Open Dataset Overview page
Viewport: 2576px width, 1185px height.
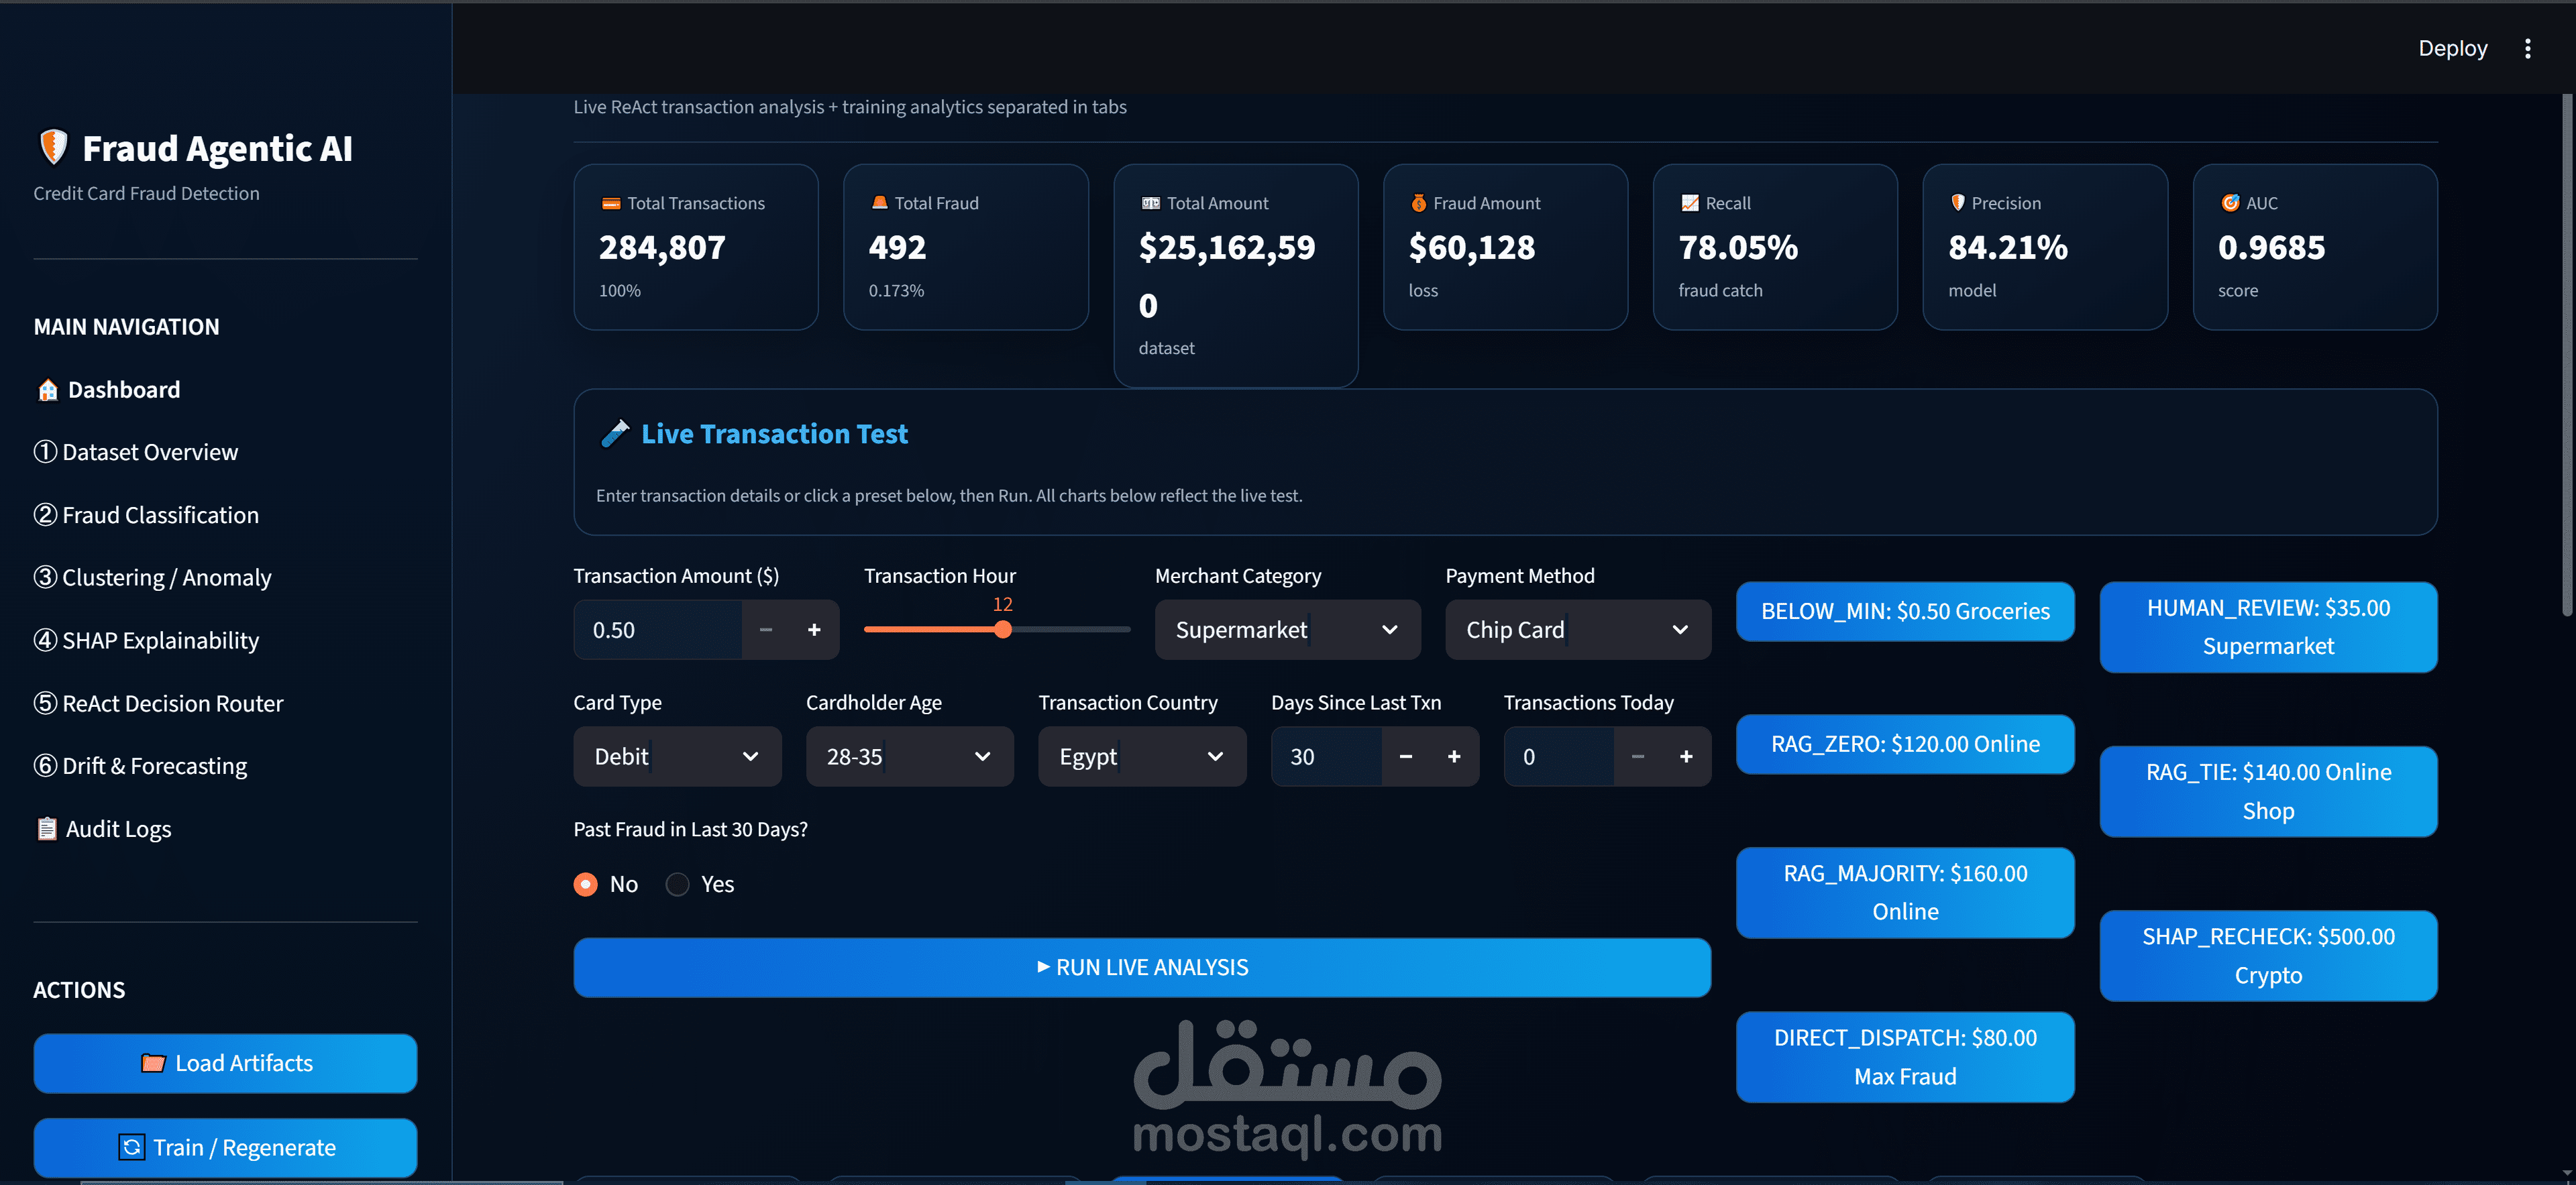coord(136,453)
